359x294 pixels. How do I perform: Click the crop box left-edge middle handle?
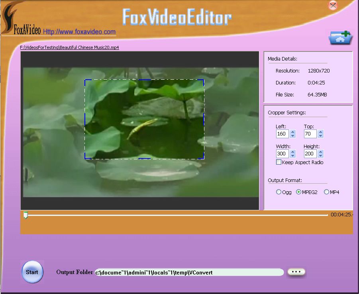tap(85, 119)
